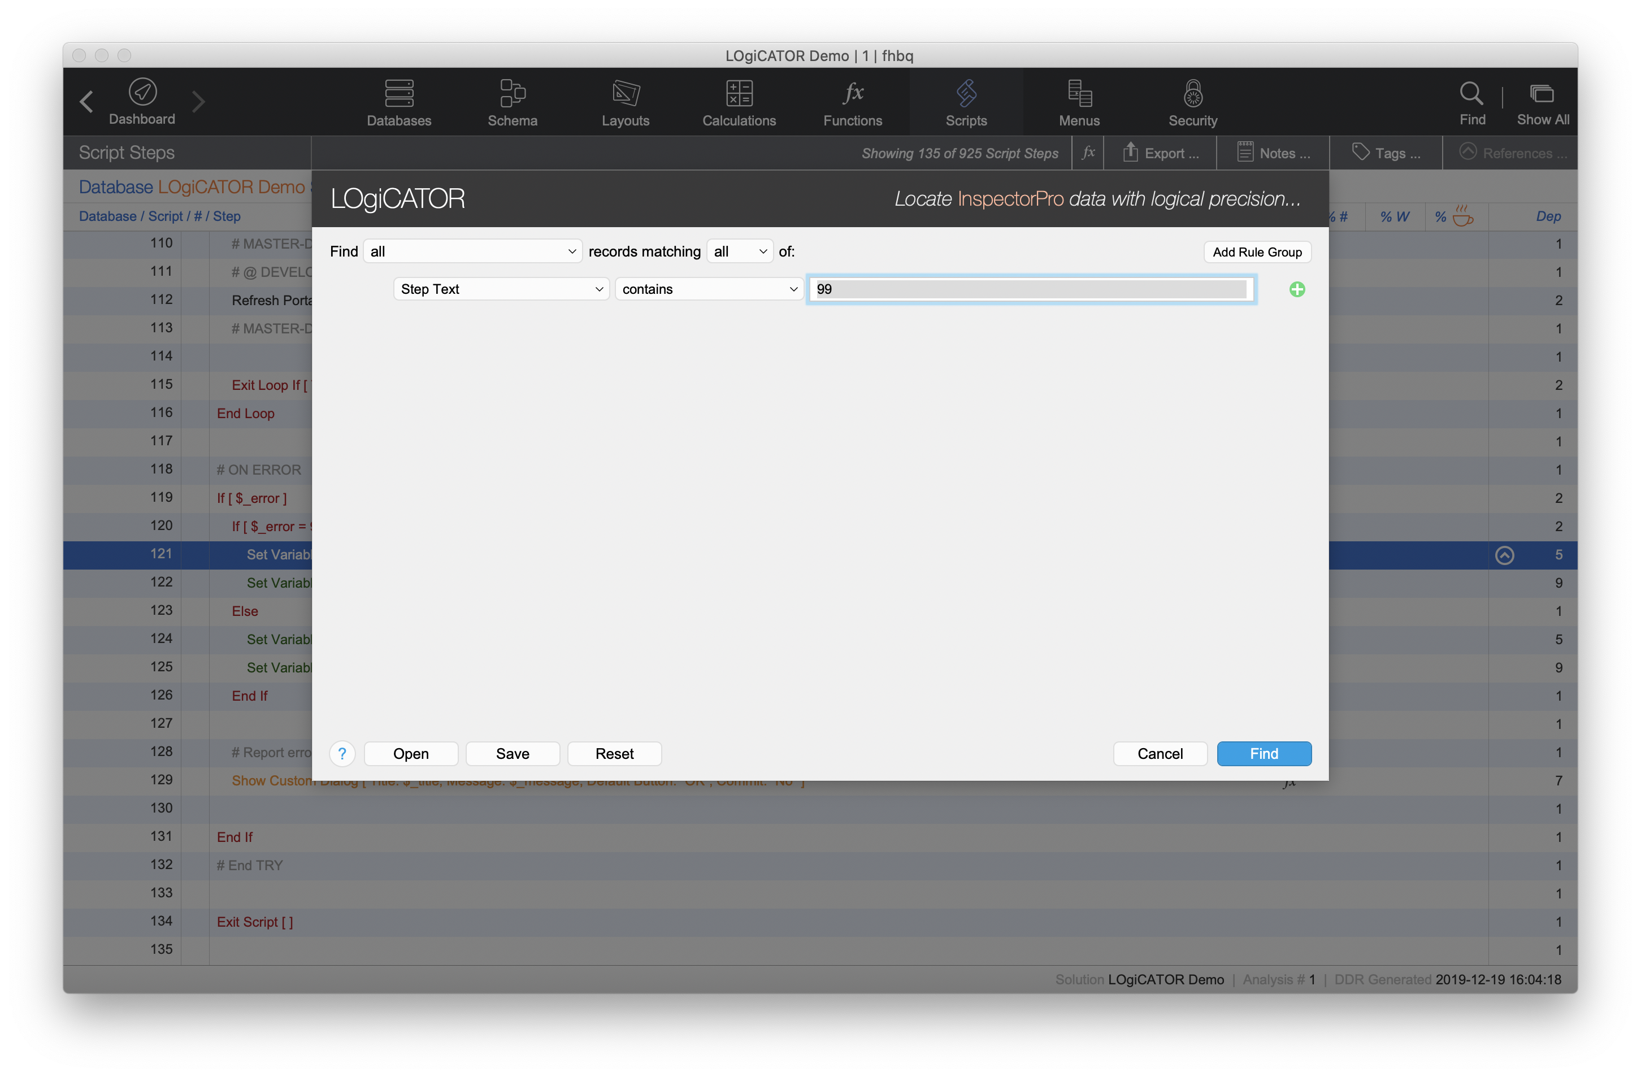This screenshot has height=1077, width=1641.
Task: Open the Dashboard section
Action: (141, 102)
